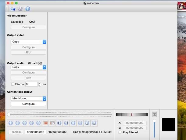
Task: Set marker A with red marker icon
Action: tap(45, 123)
